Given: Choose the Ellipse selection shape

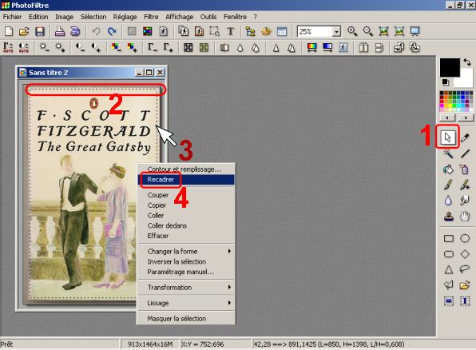Looking at the screenshot, I should coord(465,238).
